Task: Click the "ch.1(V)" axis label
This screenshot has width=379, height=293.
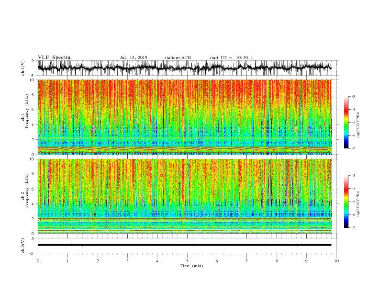Action: (23, 68)
